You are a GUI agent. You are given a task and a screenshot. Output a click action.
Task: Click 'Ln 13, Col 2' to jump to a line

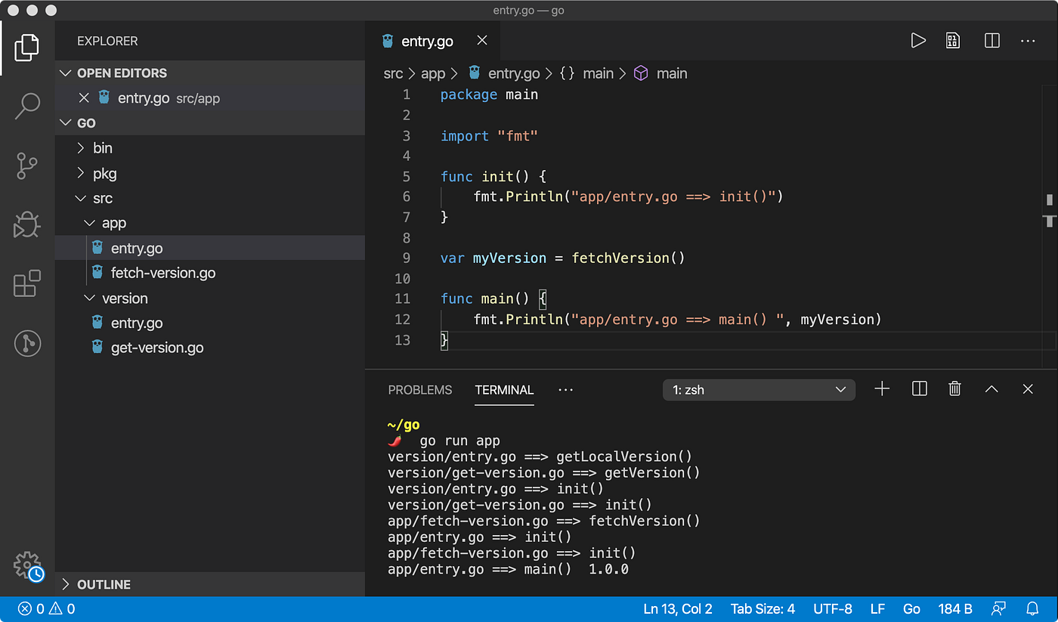click(677, 608)
